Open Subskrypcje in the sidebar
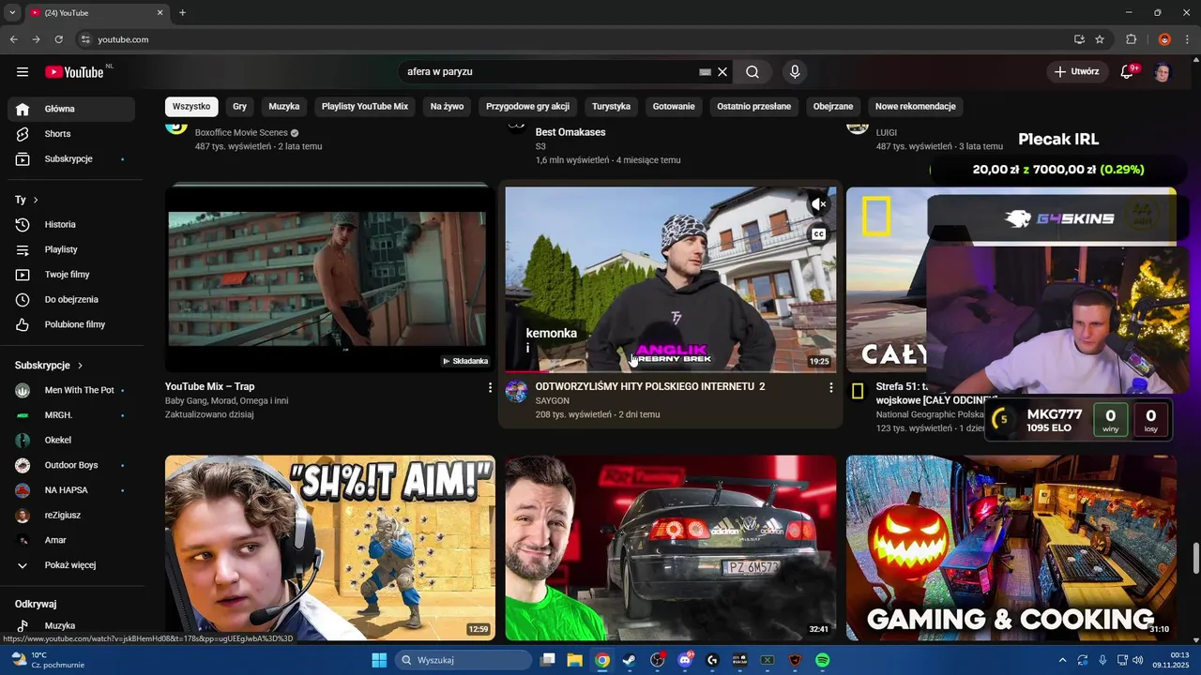 pos(71,159)
